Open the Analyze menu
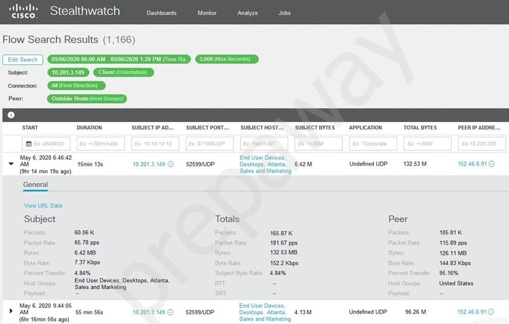 tap(248, 13)
